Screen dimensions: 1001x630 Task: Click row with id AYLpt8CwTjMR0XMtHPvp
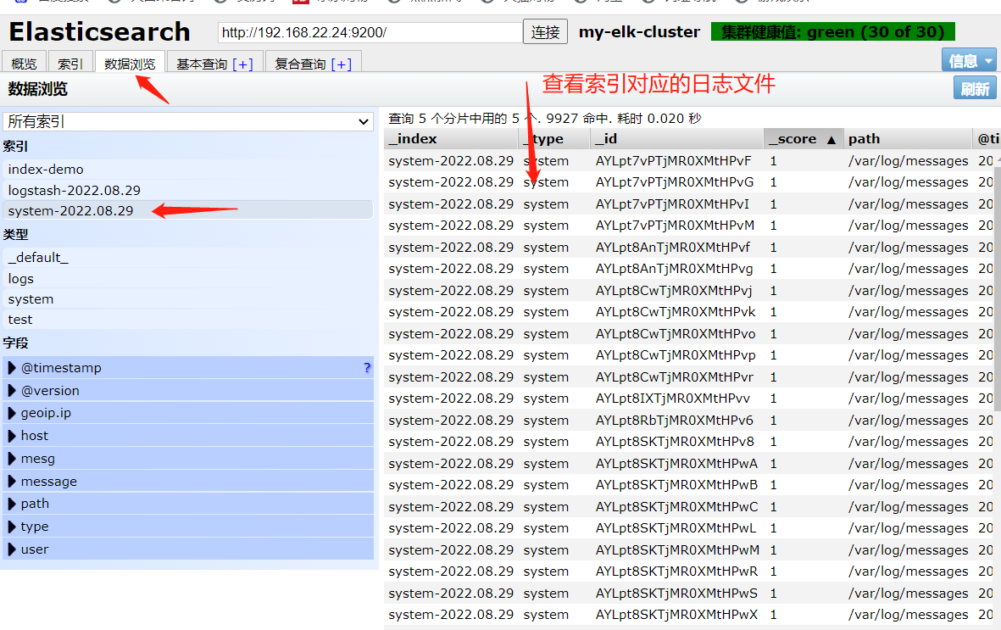689,355
